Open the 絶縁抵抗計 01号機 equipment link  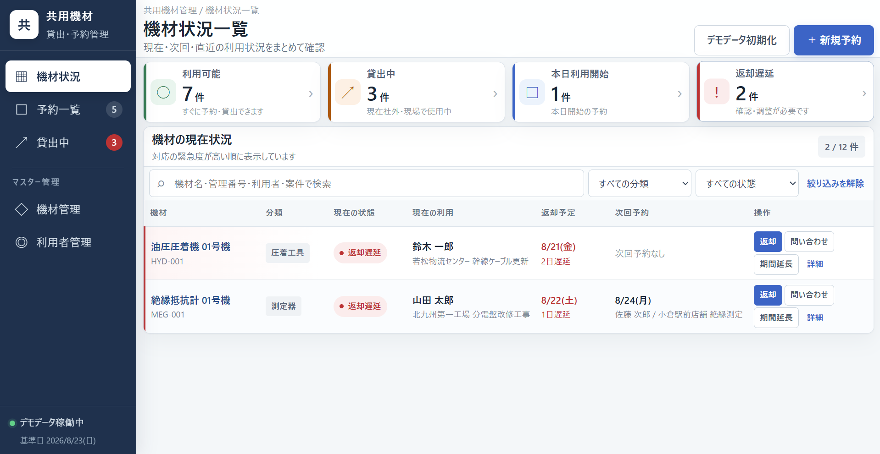point(190,300)
